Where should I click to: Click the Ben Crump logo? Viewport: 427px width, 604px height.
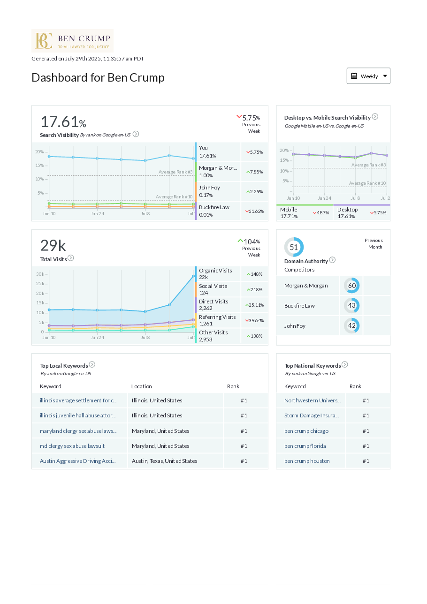pos(72,41)
